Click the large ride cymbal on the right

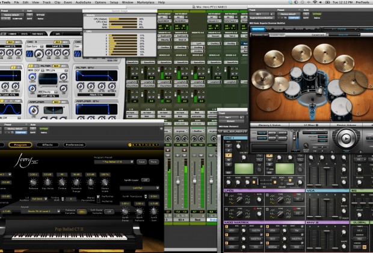click(x=354, y=82)
